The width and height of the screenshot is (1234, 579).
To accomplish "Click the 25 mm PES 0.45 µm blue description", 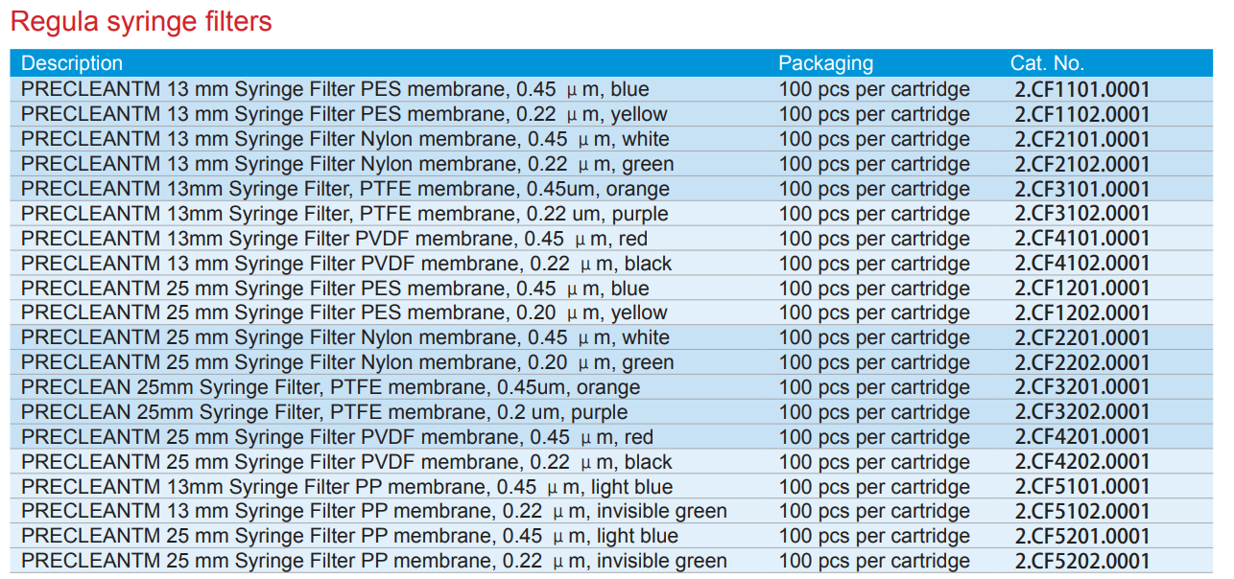I will pyautogui.click(x=335, y=289).
